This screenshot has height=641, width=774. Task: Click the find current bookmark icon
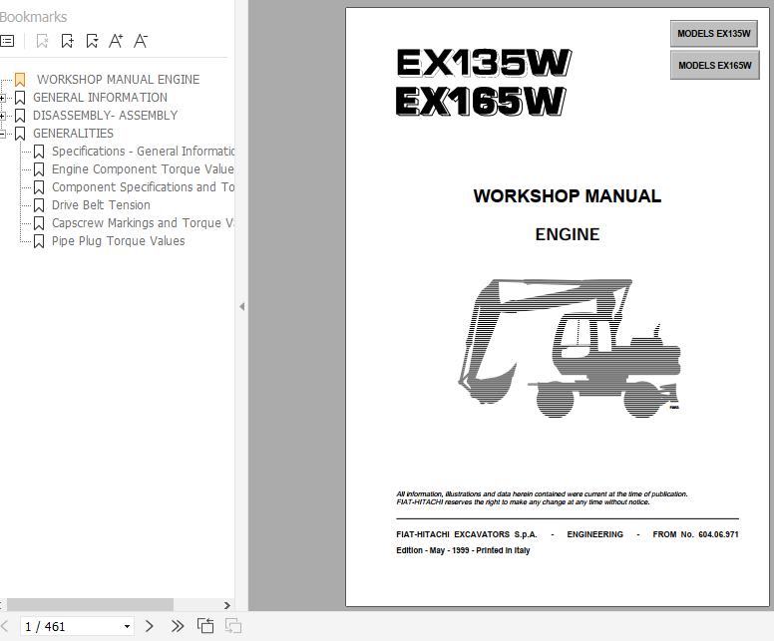[92, 41]
